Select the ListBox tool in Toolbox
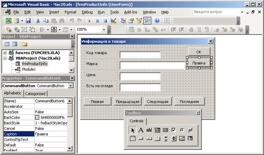 (x=165, y=130)
